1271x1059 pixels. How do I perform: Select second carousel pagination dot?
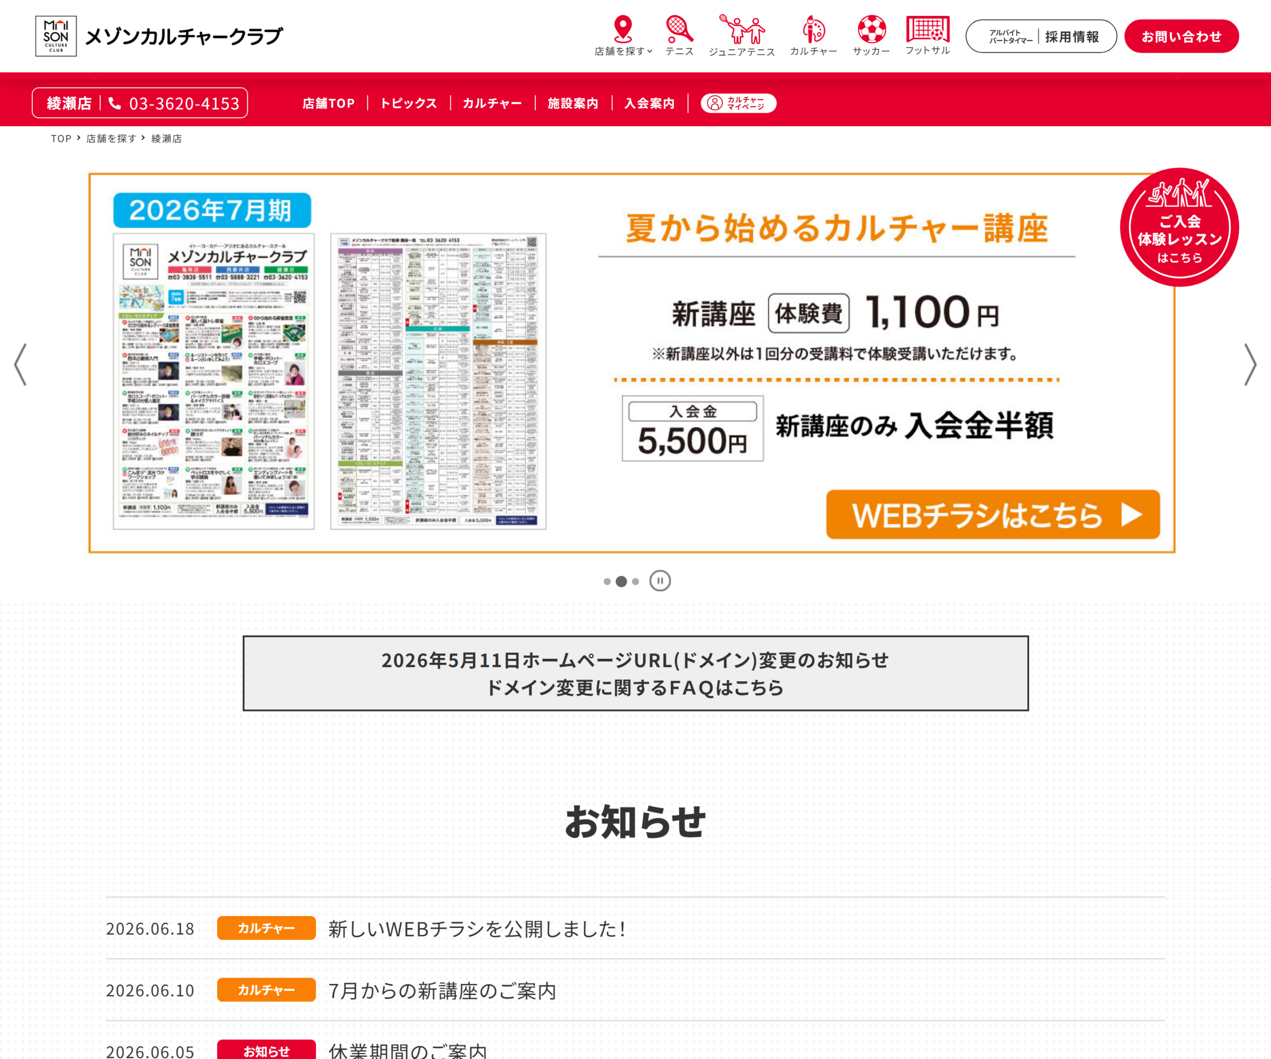click(621, 581)
